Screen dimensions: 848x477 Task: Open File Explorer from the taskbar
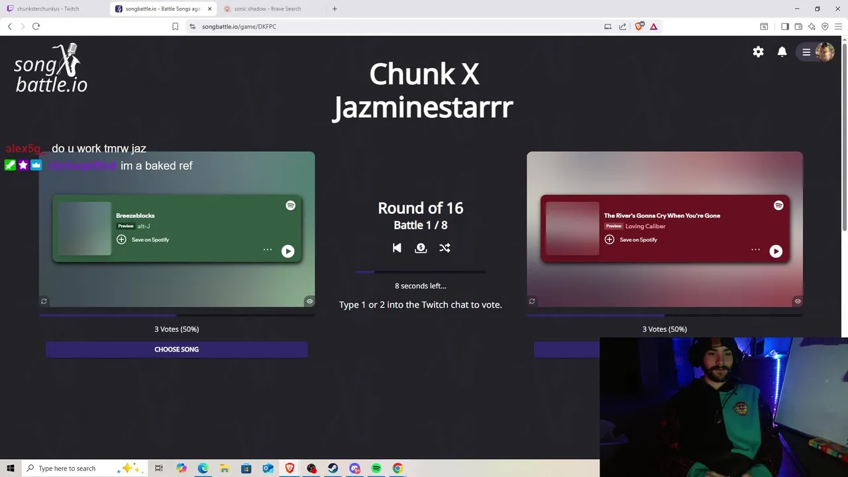225,468
